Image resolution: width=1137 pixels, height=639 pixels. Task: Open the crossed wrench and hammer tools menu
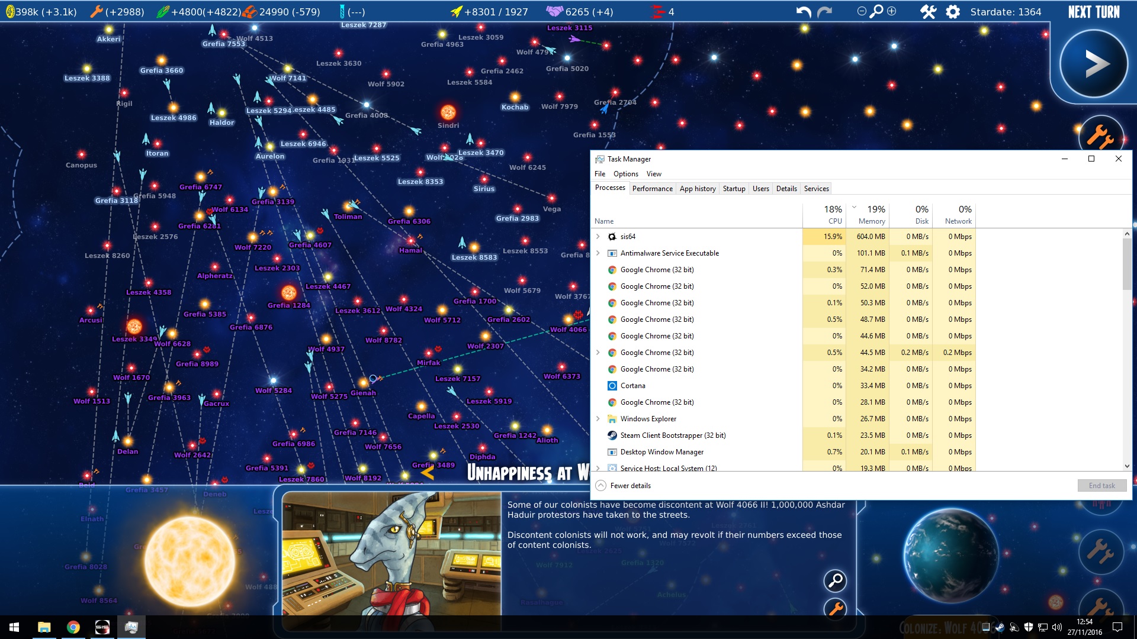click(928, 12)
